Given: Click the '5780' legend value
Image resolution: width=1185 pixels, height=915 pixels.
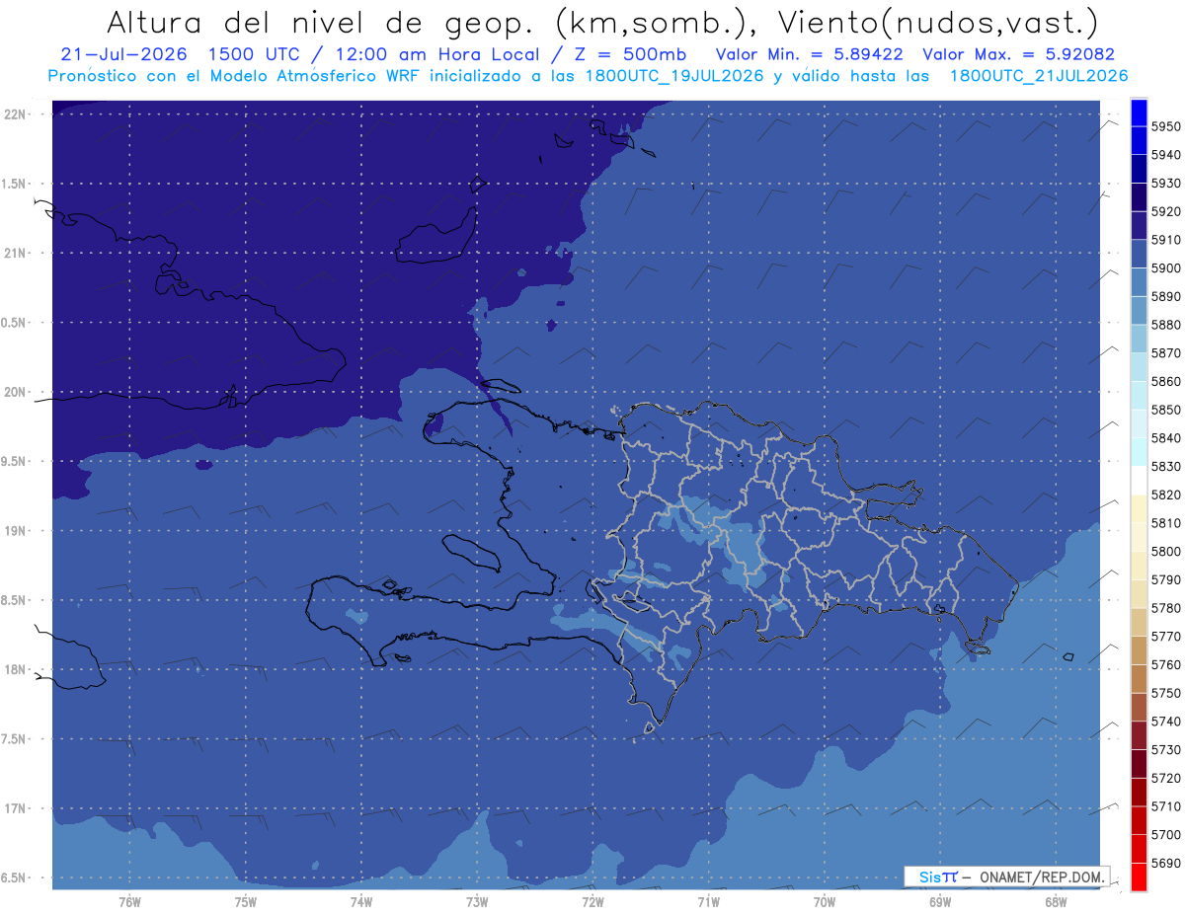Looking at the screenshot, I should 1165,608.
